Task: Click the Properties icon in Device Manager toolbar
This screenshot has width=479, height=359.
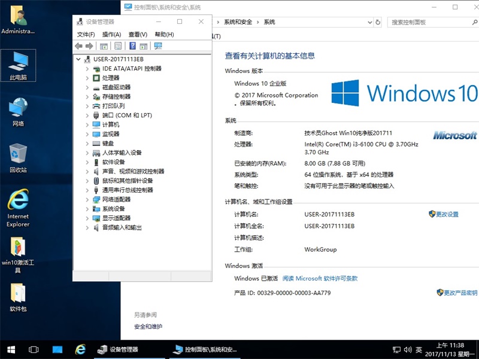Action: [118, 46]
